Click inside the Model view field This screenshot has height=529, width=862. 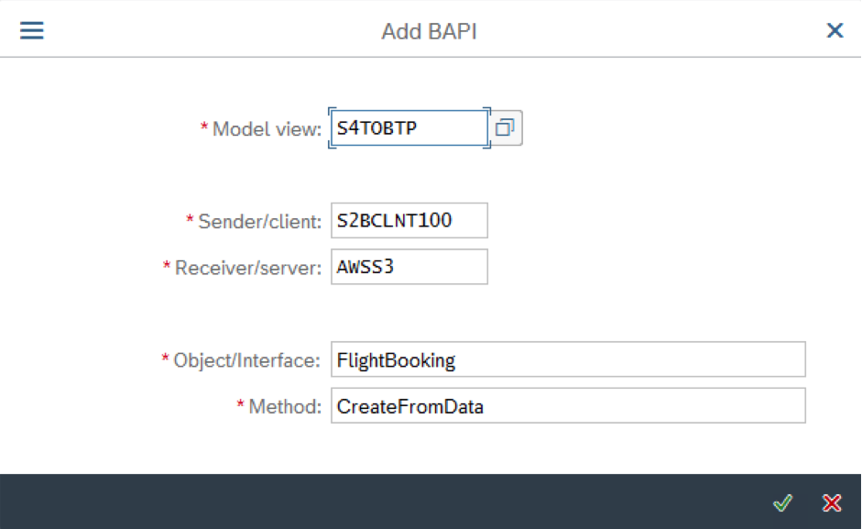click(408, 127)
